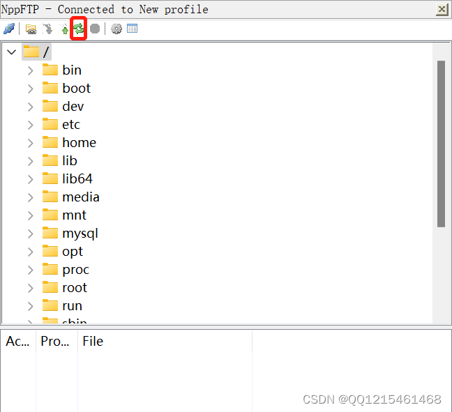This screenshot has height=412, width=452.
Task: Click the upload file toolbar icon
Action: (64, 29)
